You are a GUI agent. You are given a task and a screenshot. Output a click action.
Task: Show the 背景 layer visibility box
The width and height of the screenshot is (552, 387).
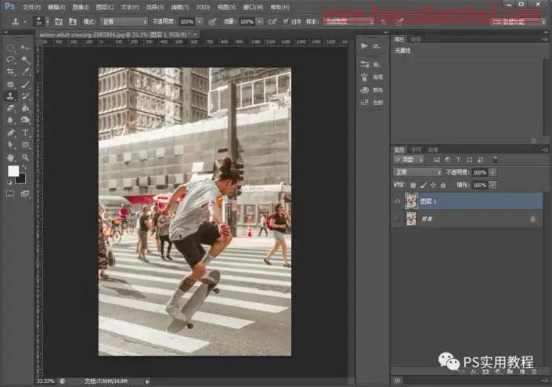point(398,219)
